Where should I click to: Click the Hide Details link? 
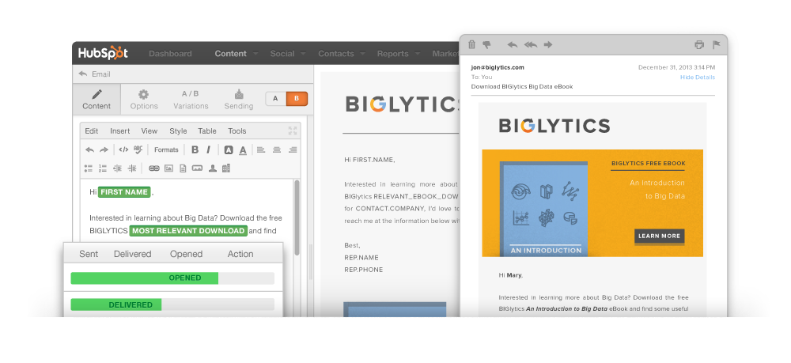point(697,78)
